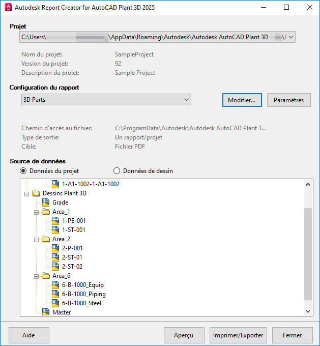Viewport: 320px width, 346px height.
Task: Select 2-ST-01 in the tree
Action: 72,257
